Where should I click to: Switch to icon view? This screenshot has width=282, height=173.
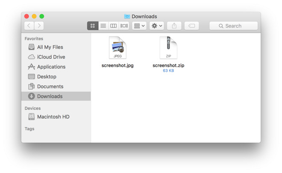pyautogui.click(x=93, y=26)
